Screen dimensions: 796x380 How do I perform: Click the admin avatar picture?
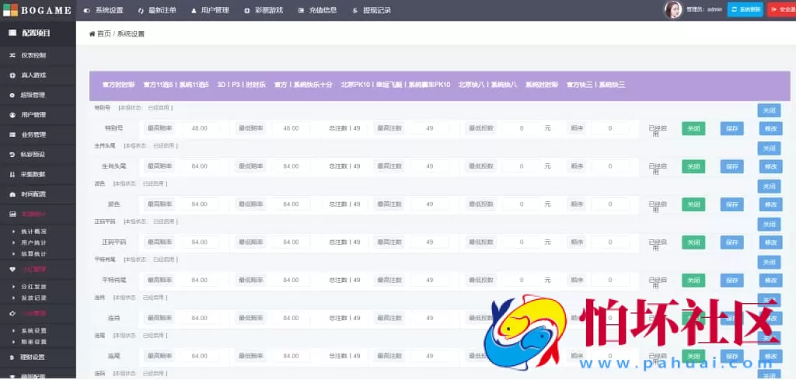(x=673, y=9)
